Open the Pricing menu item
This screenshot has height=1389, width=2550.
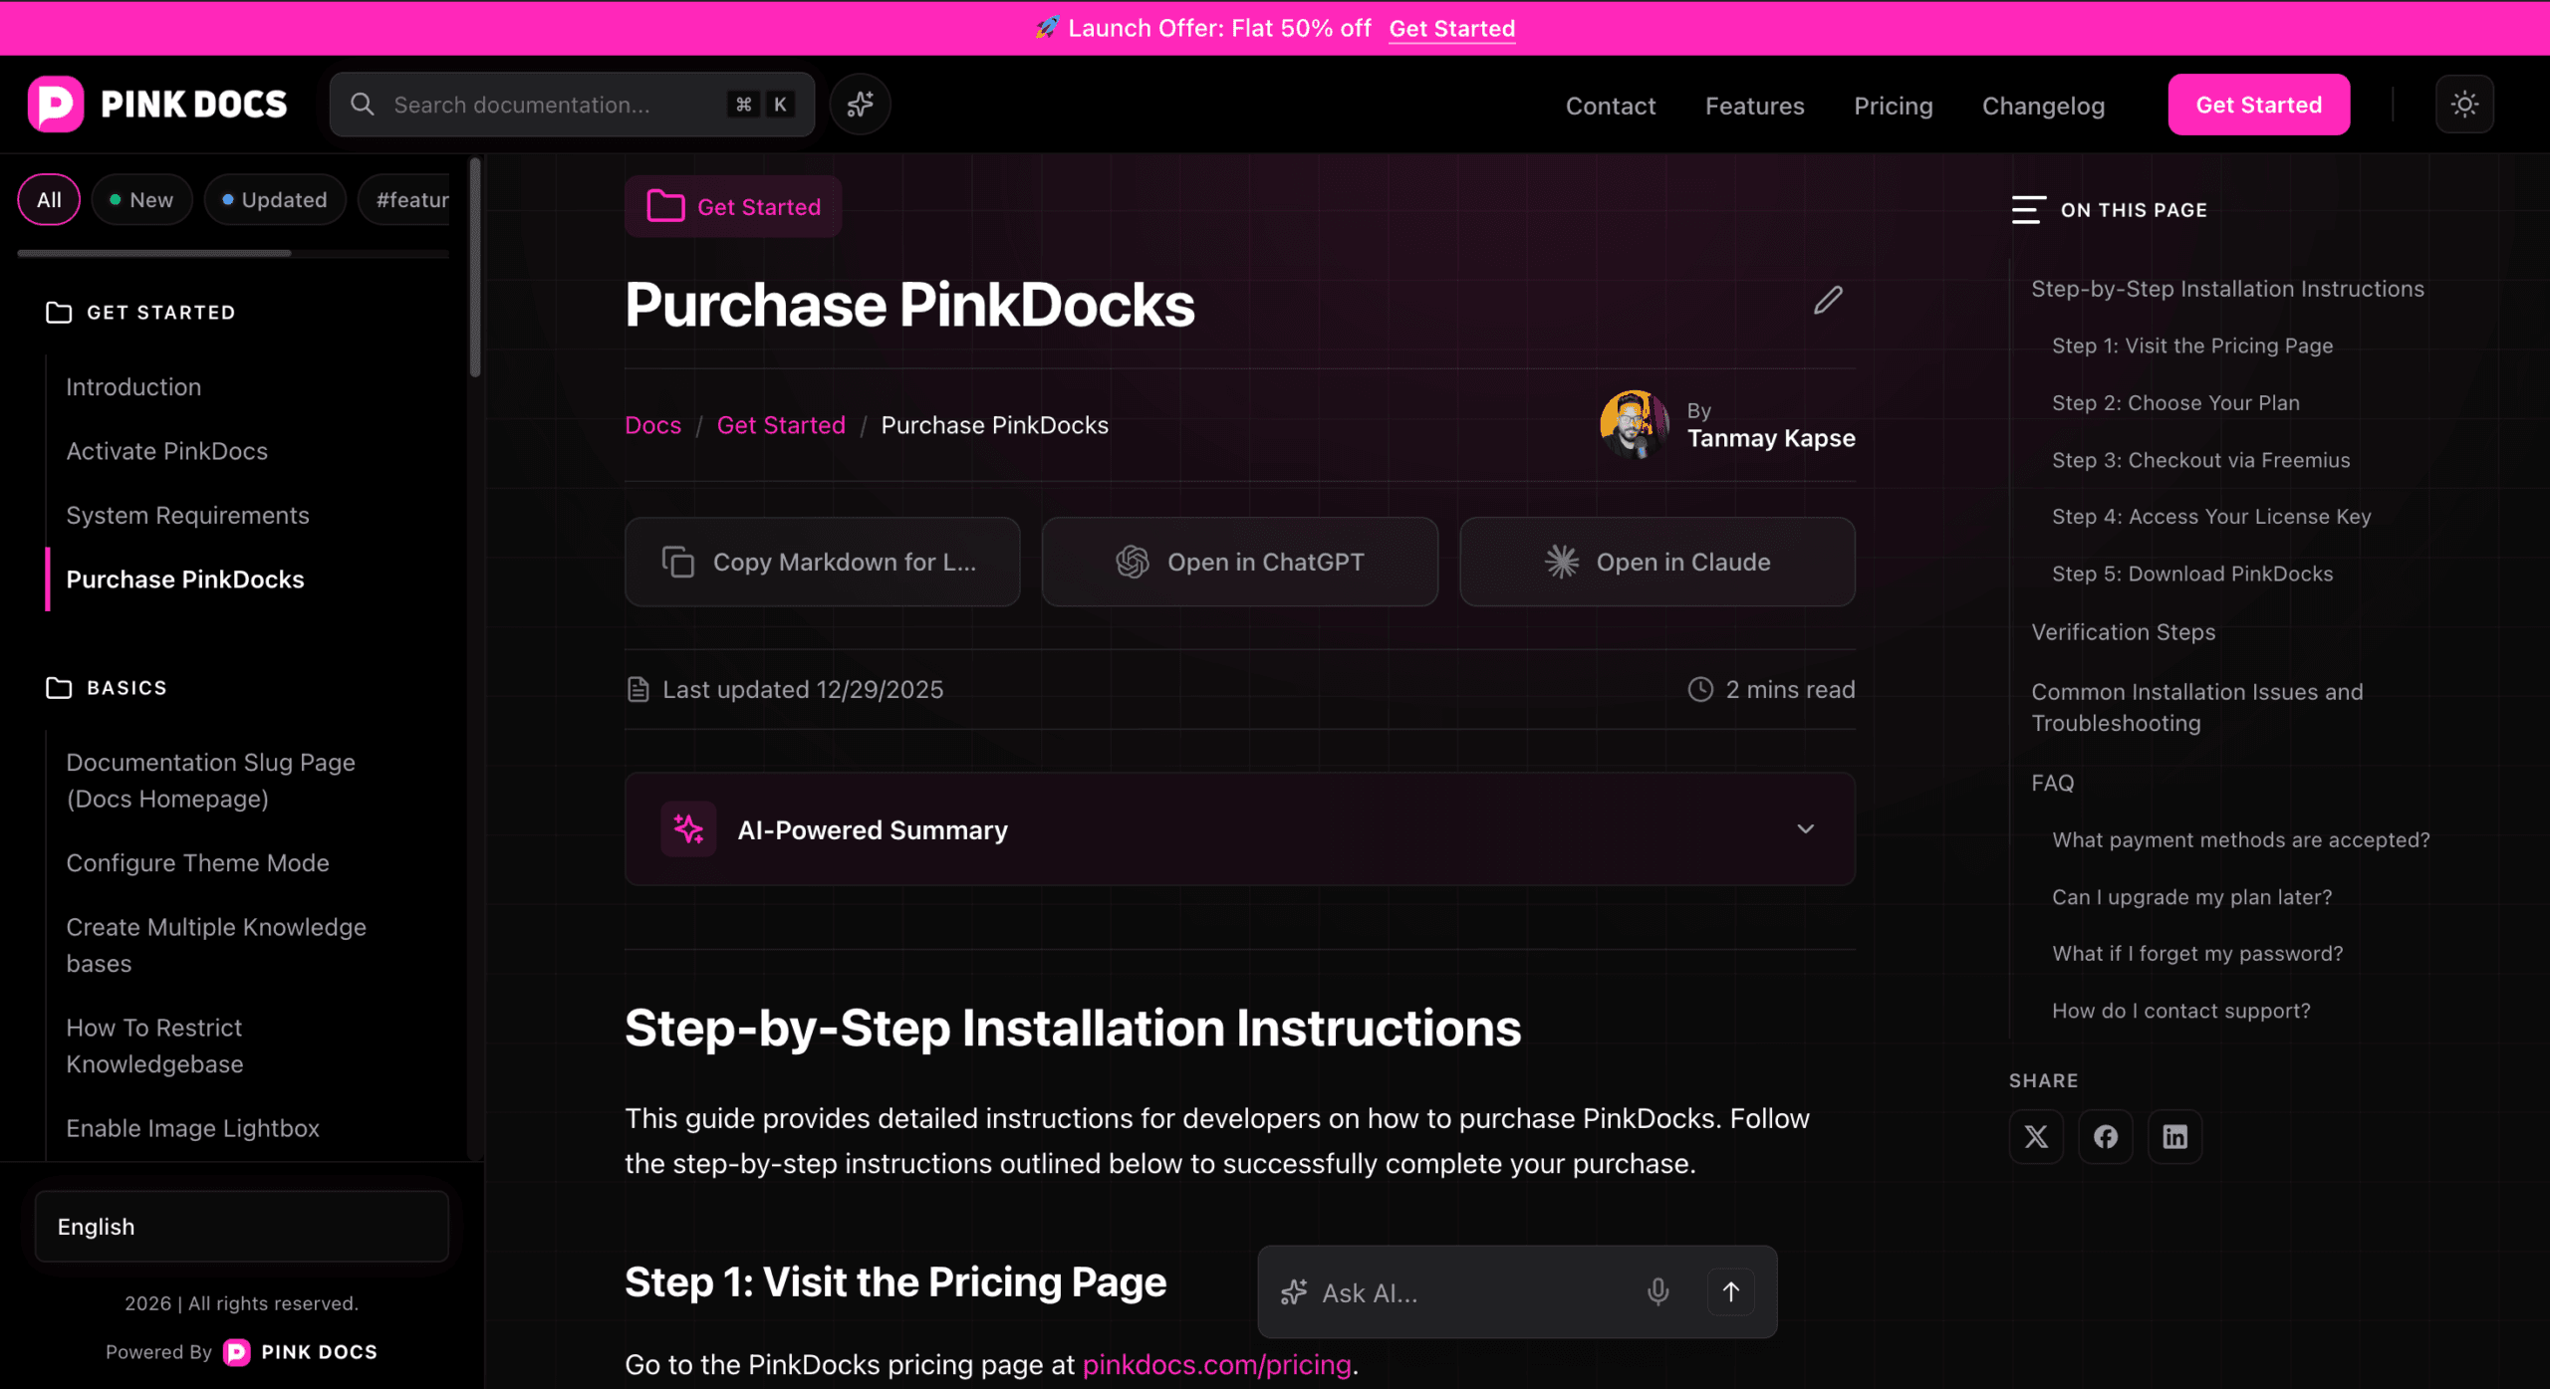point(1893,105)
